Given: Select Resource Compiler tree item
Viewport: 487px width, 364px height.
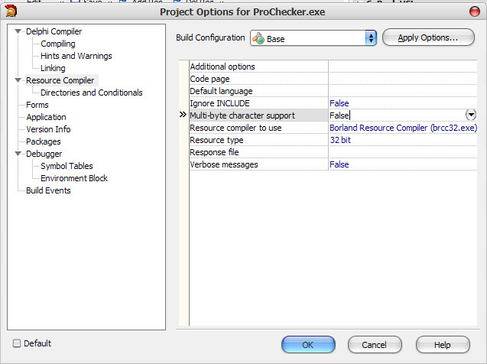Looking at the screenshot, I should point(60,80).
